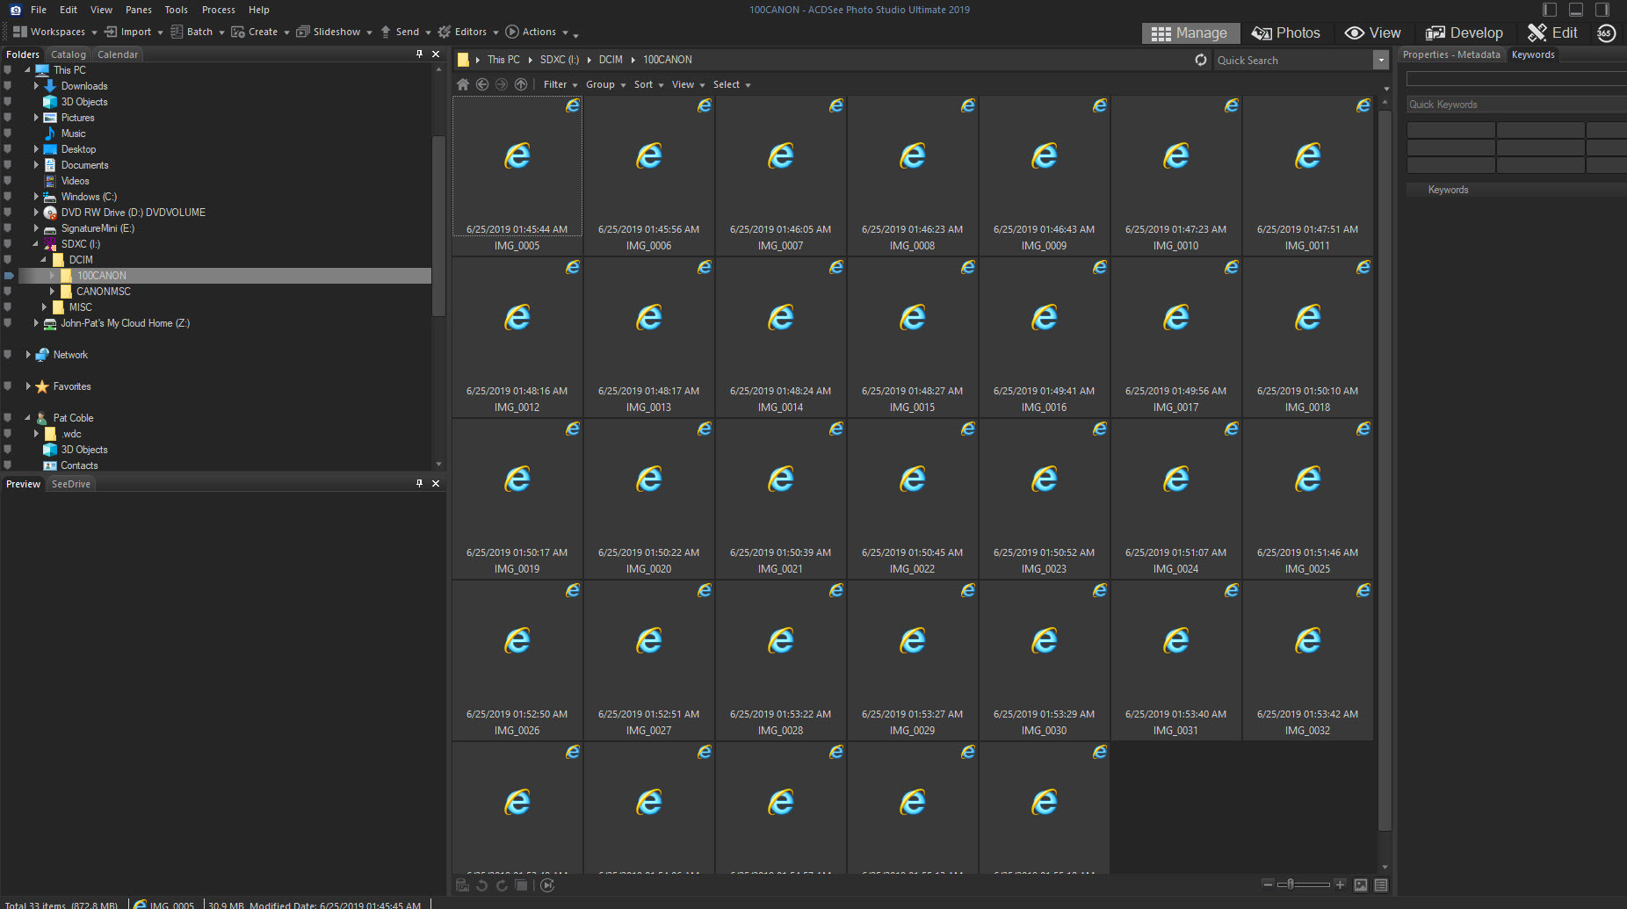Screen dimensions: 1627x909
Task: Toggle left pane layout icon in title bar
Action: click(1550, 10)
